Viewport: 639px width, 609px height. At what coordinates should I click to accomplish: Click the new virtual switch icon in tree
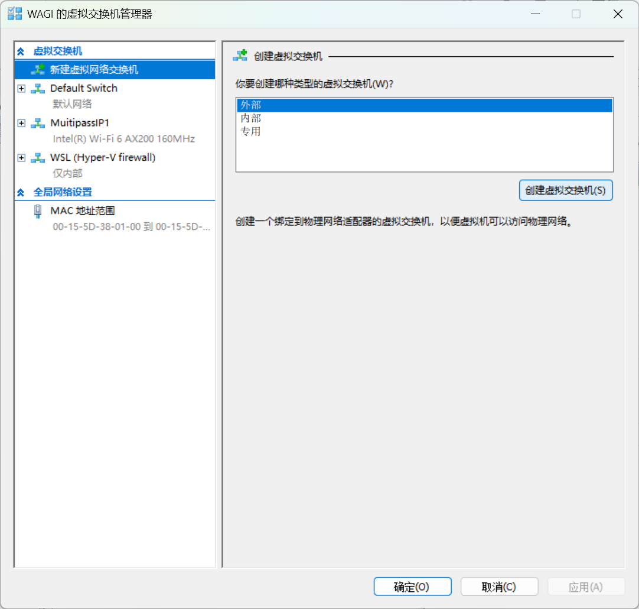tap(38, 70)
